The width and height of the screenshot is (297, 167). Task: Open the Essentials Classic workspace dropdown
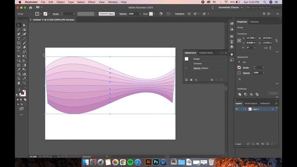[x=231, y=7]
